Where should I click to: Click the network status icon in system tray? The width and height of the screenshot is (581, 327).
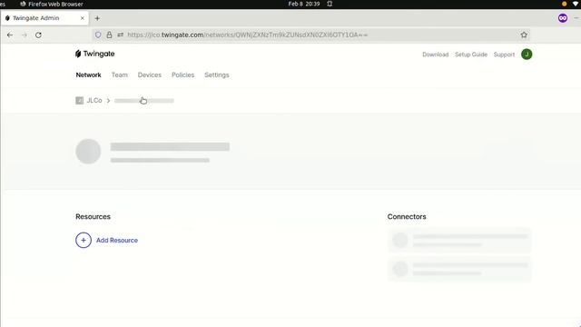(x=576, y=4)
